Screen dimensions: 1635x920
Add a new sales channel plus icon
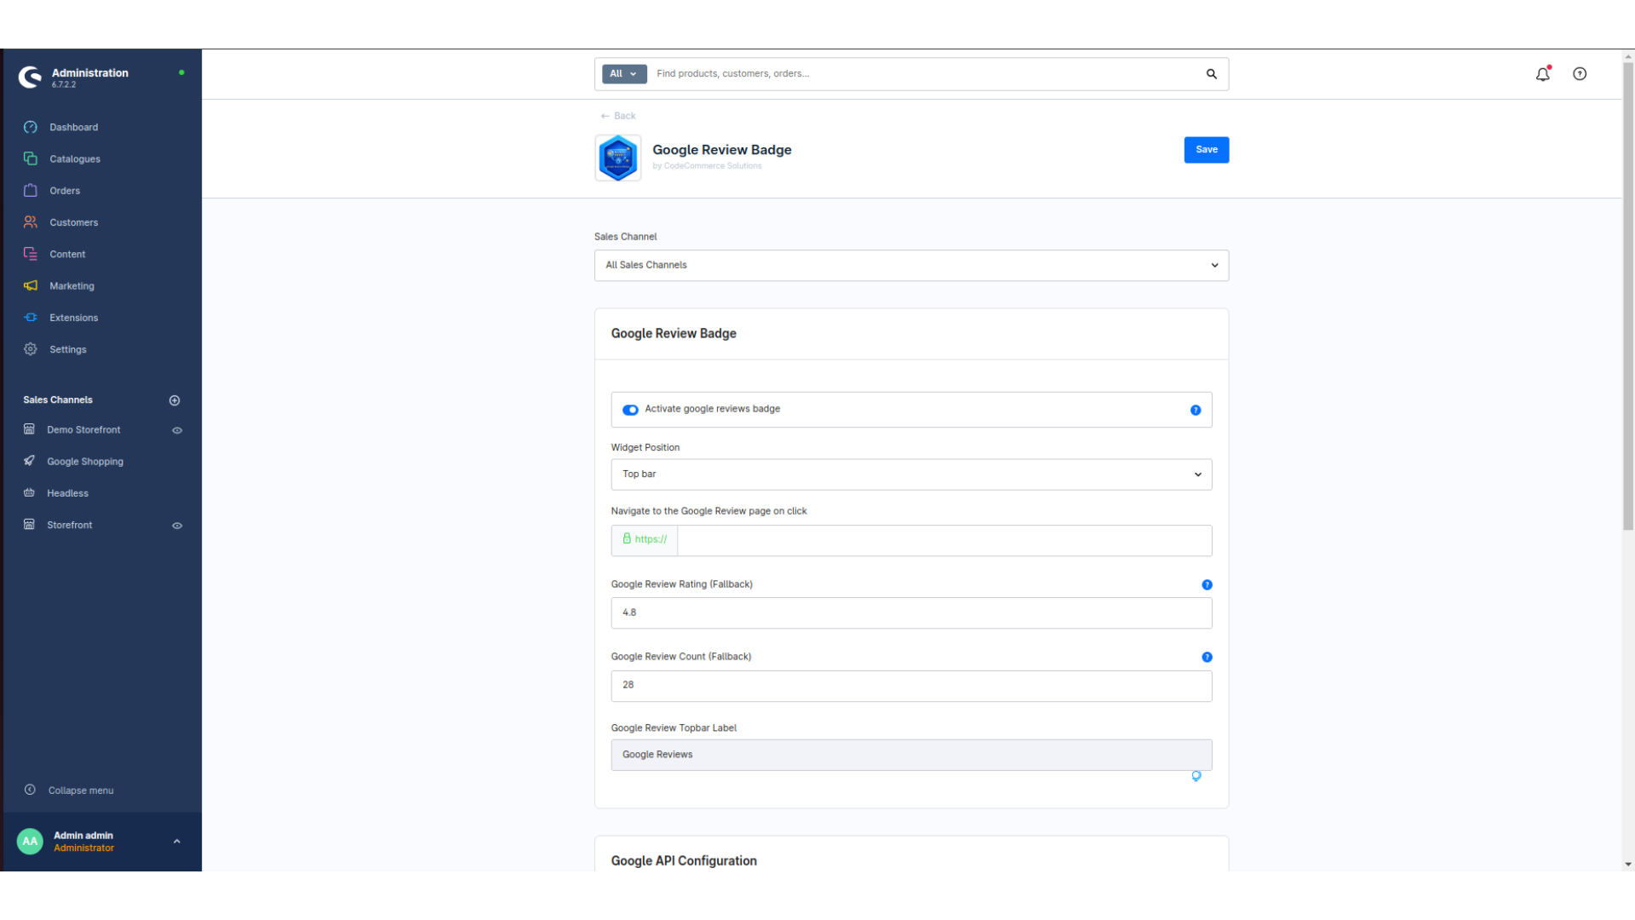click(175, 400)
